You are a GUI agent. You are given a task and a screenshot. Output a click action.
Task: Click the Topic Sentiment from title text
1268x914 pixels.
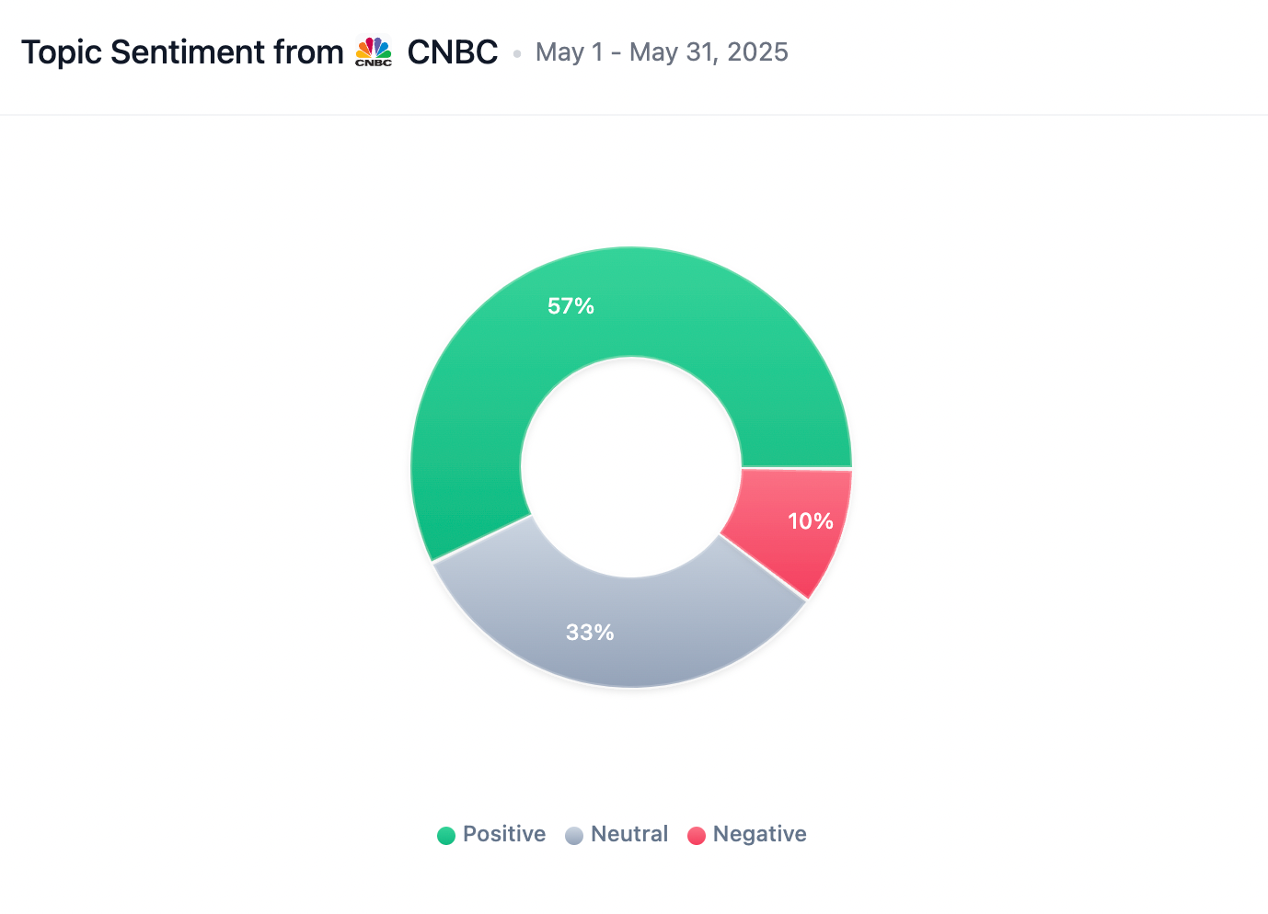click(182, 52)
